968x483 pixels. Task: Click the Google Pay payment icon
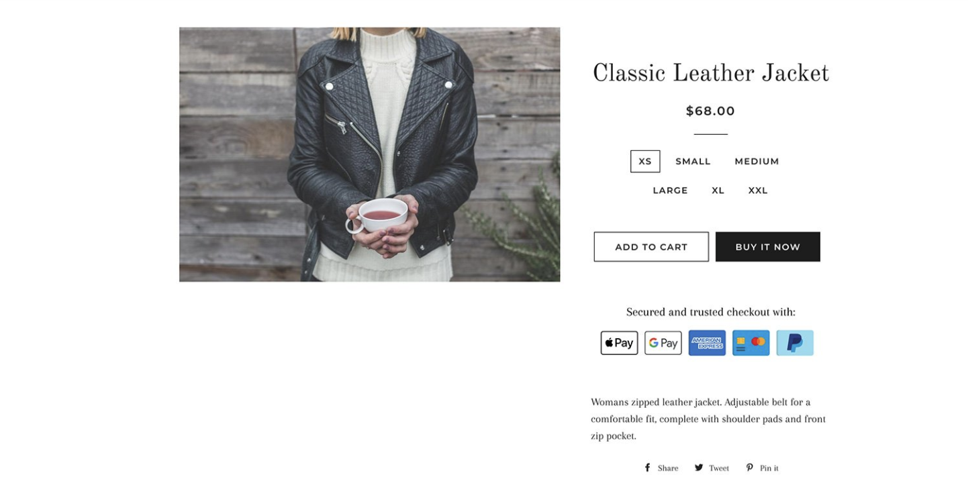[663, 343]
